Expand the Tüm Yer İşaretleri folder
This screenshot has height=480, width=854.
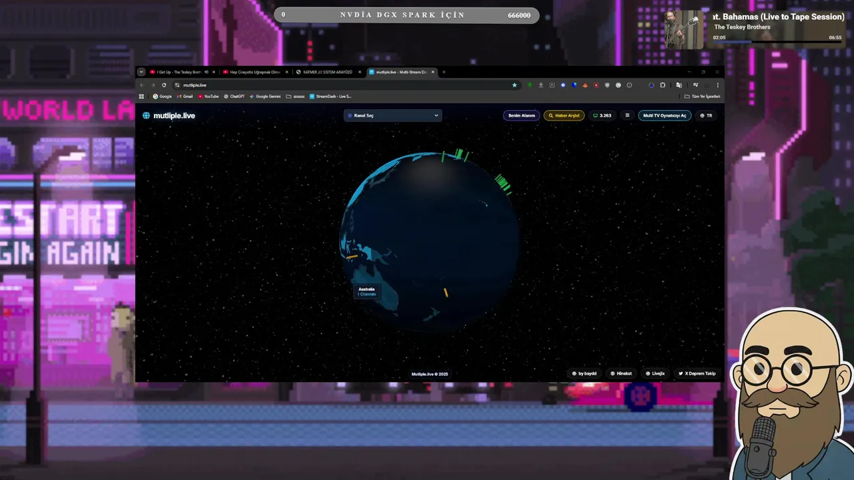[703, 96]
